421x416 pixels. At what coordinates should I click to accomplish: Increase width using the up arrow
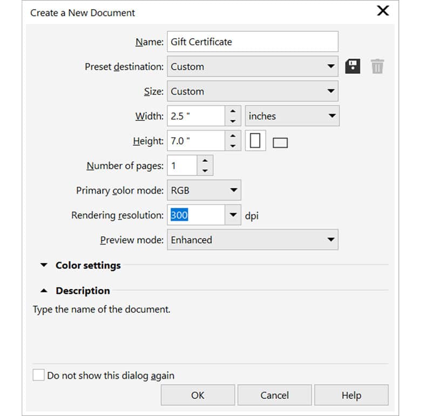click(233, 111)
